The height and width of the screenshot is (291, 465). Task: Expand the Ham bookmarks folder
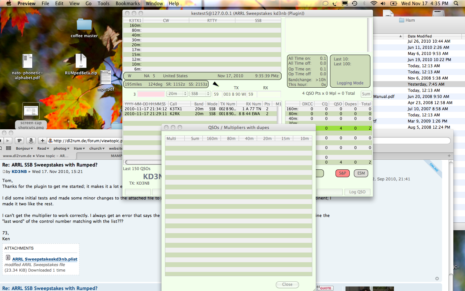[79, 148]
